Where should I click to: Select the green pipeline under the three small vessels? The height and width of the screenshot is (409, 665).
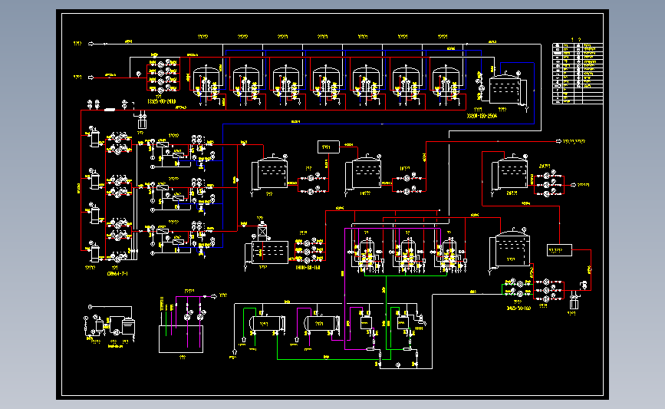coord(406,275)
